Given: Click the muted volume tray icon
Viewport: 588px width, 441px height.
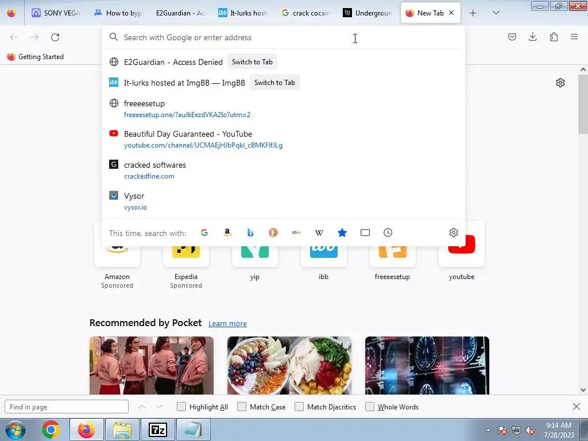Looking at the screenshot, I should pyautogui.click(x=530, y=431).
